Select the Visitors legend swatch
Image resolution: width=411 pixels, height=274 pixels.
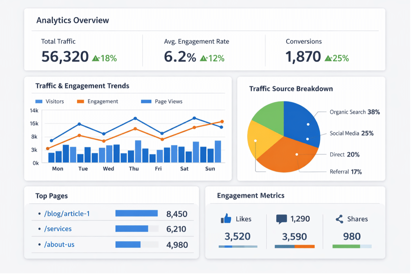click(39, 102)
